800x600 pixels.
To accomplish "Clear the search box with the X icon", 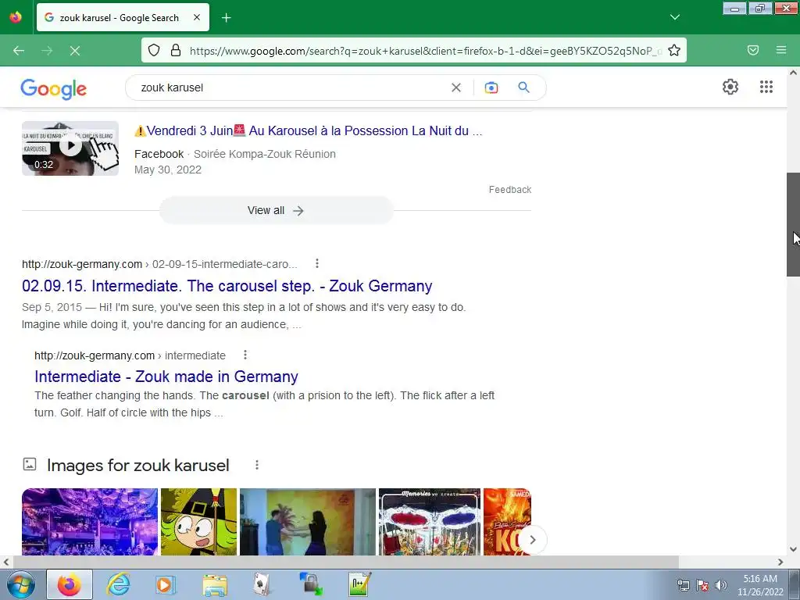I will (x=456, y=87).
